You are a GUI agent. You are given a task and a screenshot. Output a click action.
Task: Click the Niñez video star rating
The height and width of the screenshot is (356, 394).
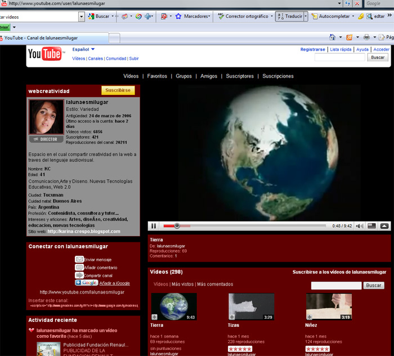pos(317,349)
